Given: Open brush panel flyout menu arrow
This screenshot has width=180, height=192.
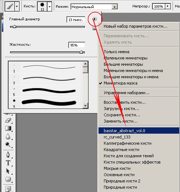Looking at the screenshot, I should click(x=95, y=19).
